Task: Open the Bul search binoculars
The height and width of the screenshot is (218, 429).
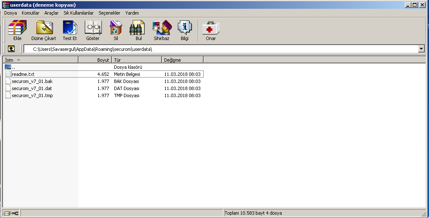Action: pyautogui.click(x=137, y=28)
